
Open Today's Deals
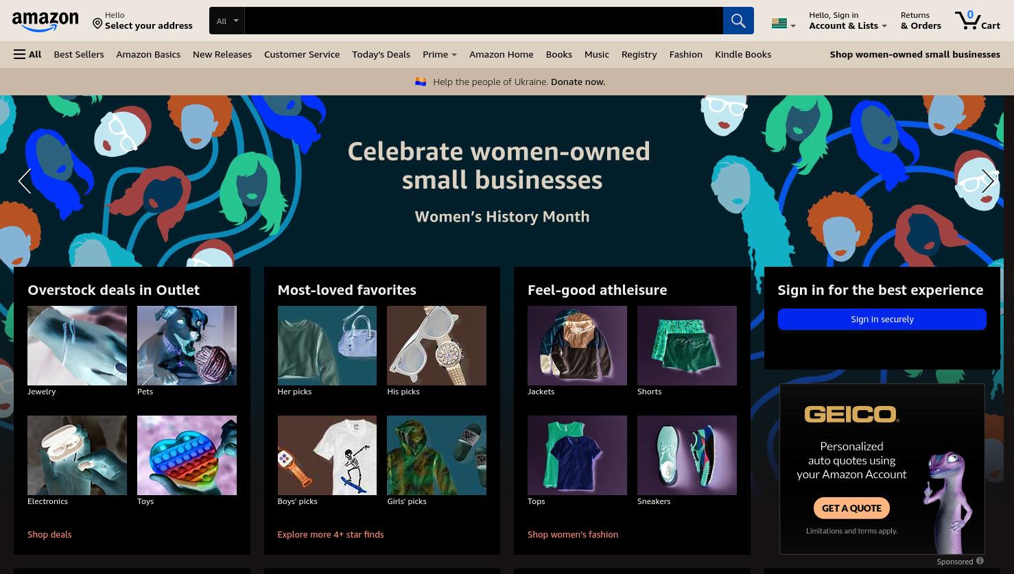tap(381, 54)
